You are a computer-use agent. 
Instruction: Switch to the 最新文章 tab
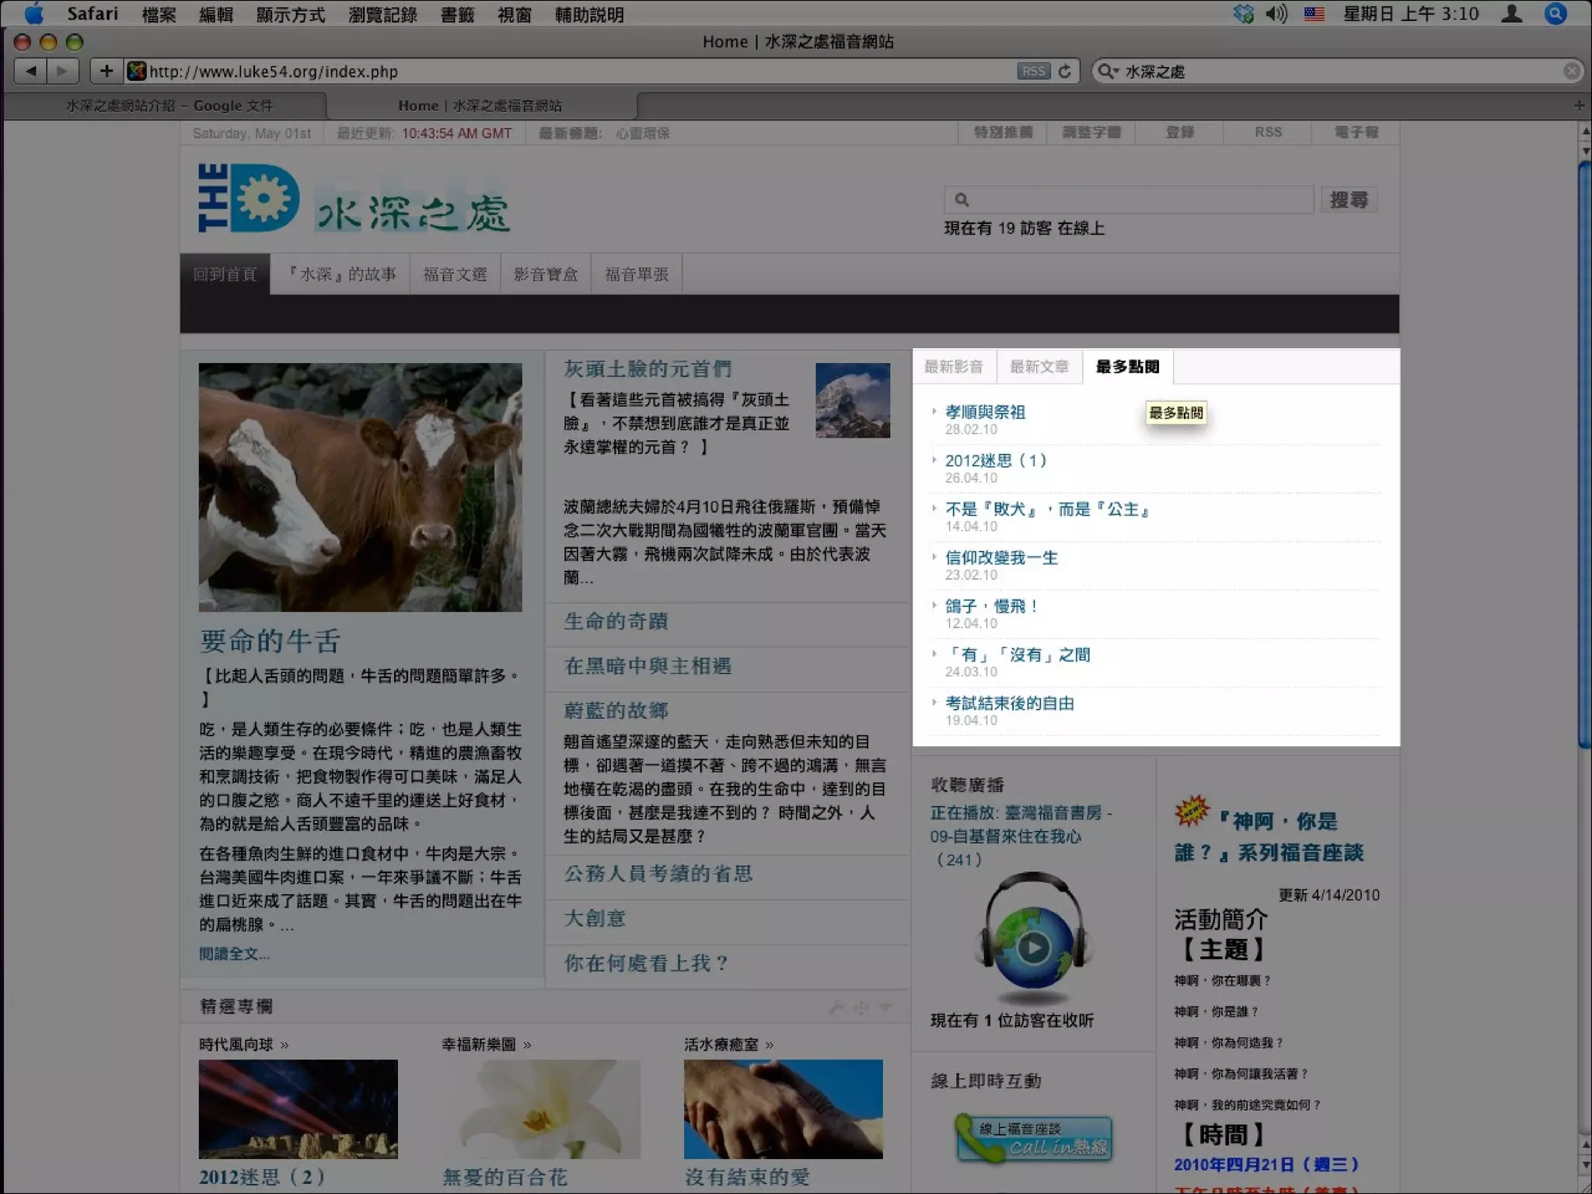[x=1039, y=367]
